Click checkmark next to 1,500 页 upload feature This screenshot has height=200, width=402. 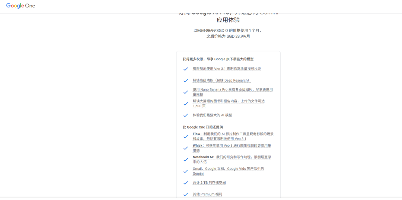point(186,104)
